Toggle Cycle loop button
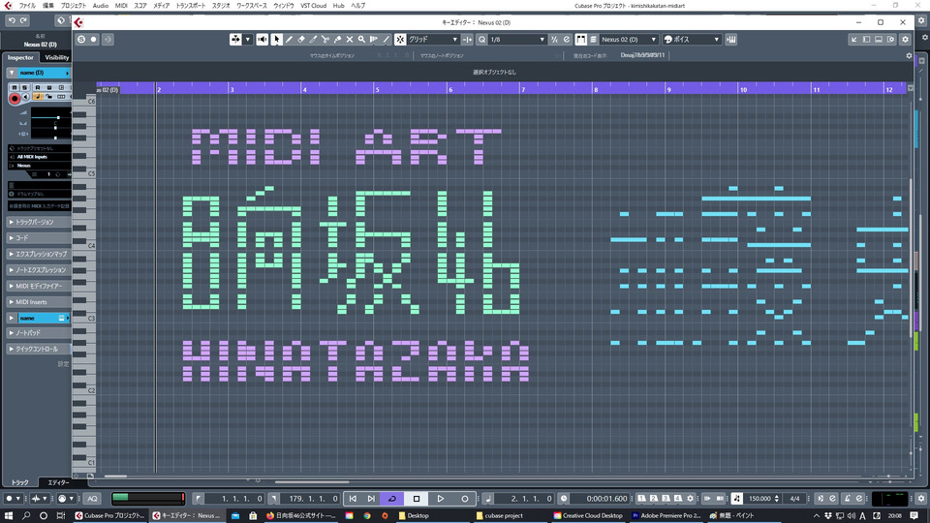 [x=392, y=499]
